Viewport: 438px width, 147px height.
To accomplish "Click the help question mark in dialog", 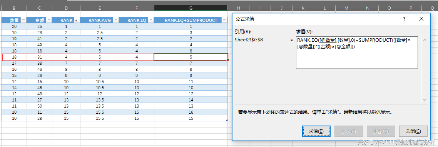I will (404, 19).
